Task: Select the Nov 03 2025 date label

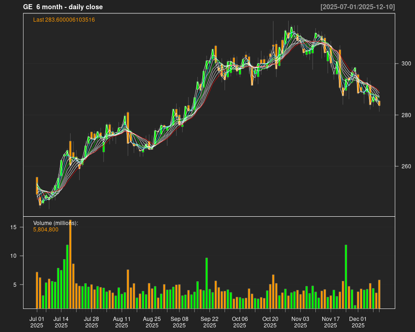Action: pyautogui.click(x=300, y=322)
